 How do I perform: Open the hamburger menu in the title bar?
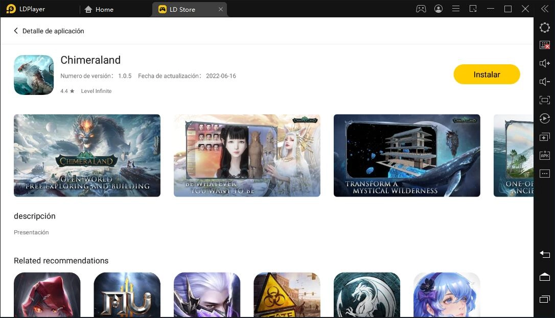(456, 9)
